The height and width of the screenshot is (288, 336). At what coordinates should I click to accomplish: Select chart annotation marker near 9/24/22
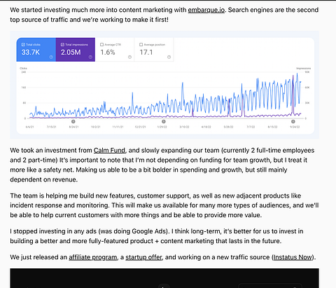tap(293, 121)
